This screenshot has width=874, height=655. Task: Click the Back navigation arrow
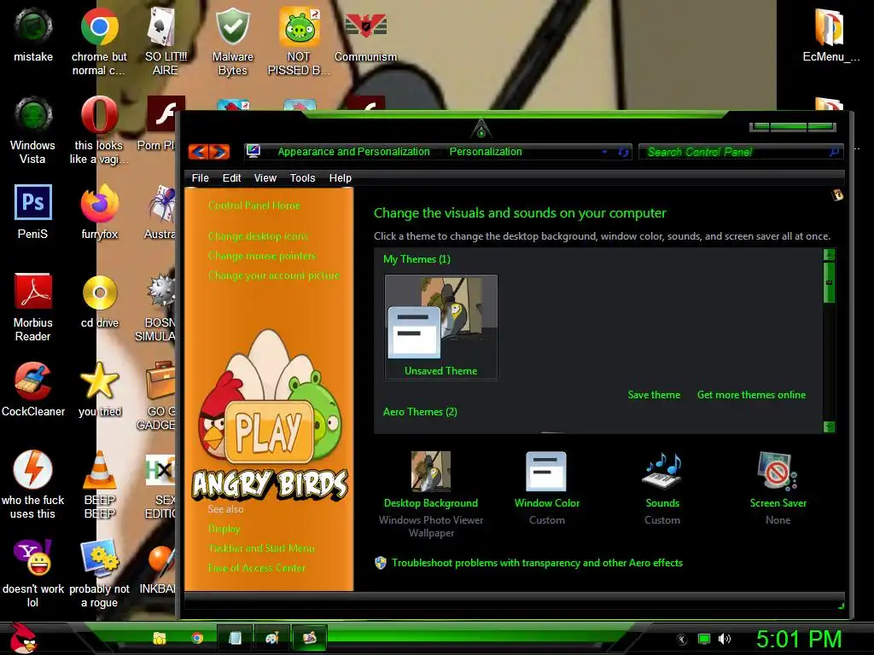pos(198,152)
